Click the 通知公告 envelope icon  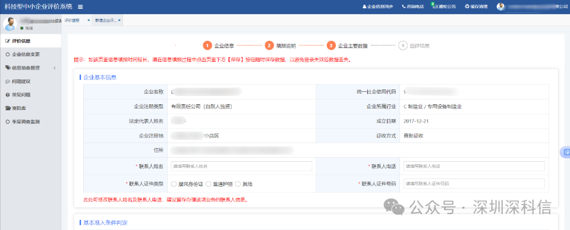(434, 7)
